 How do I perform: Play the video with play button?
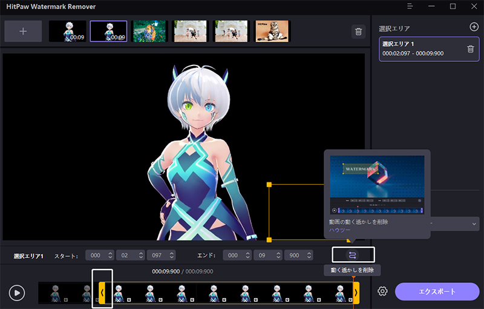point(17,293)
